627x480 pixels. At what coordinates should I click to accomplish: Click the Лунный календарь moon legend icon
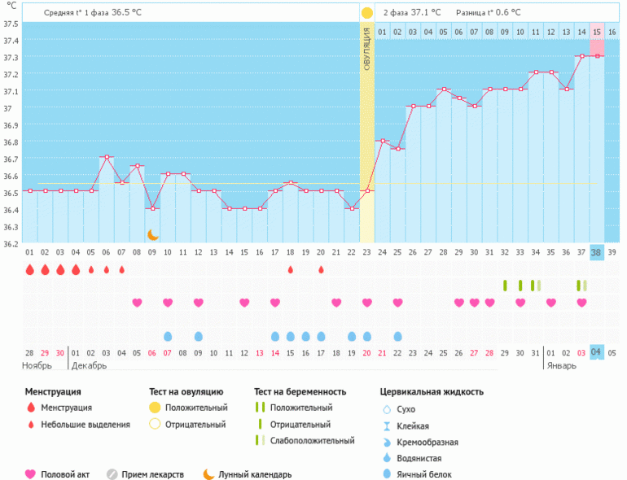tap(209, 473)
